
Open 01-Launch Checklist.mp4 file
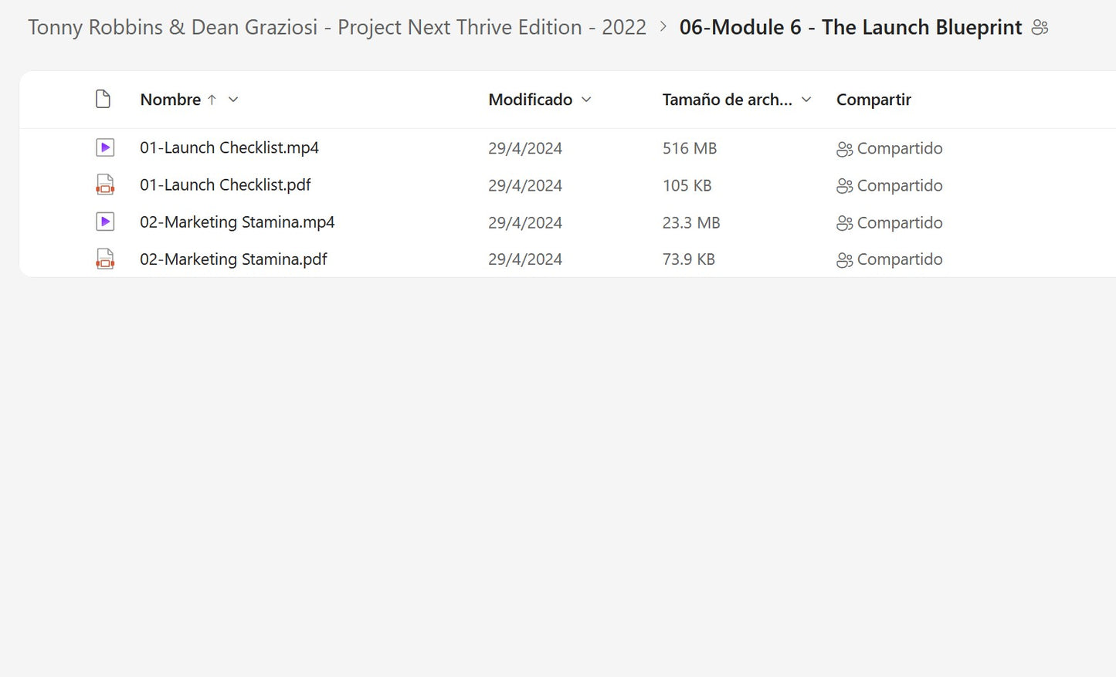(229, 147)
